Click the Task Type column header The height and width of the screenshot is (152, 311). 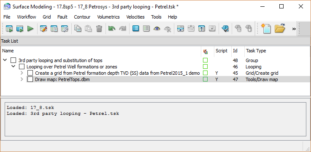pyautogui.click(x=256, y=51)
